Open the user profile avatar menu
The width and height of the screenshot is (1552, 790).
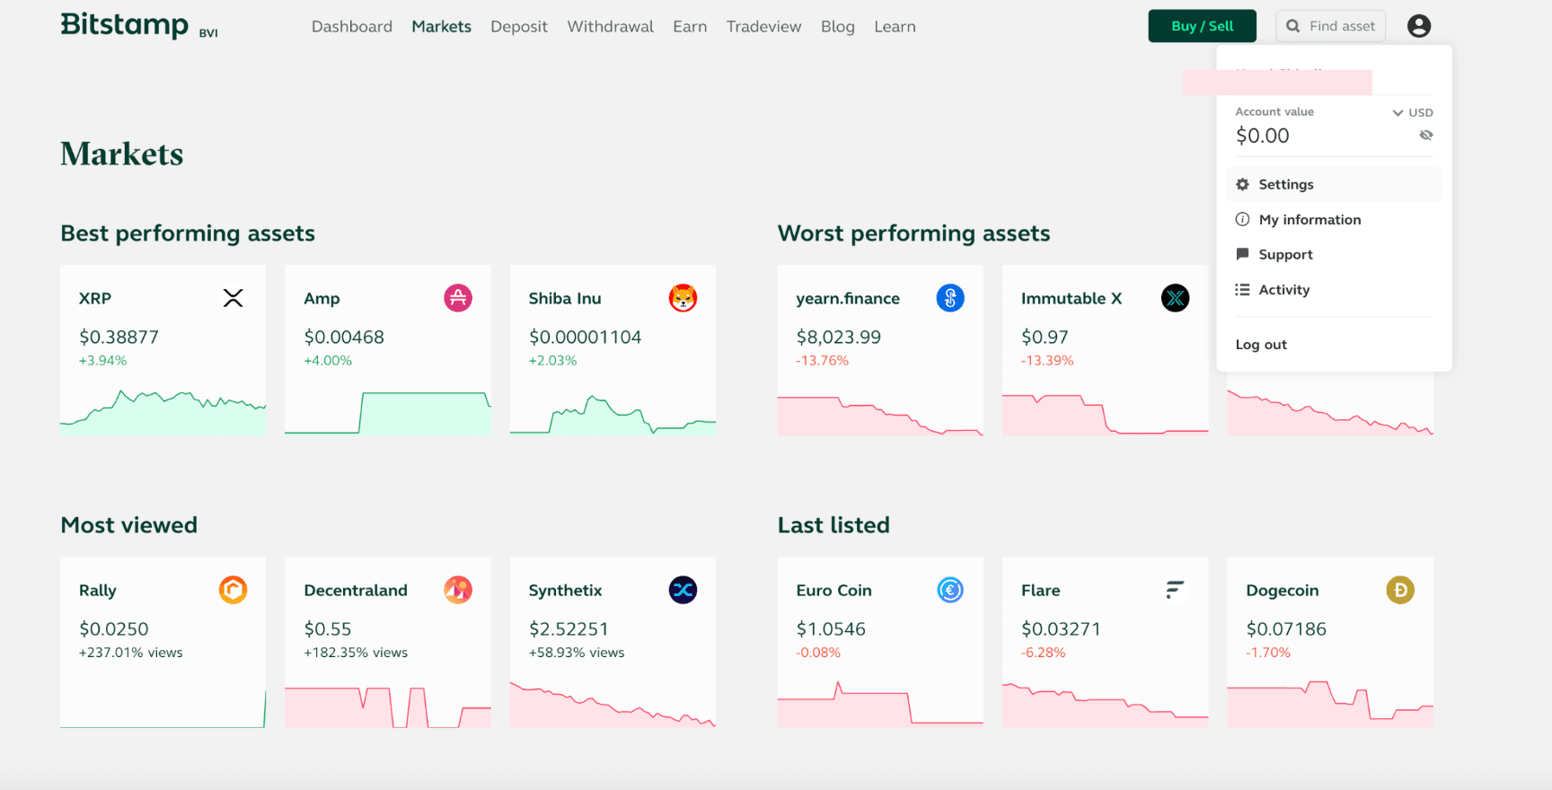point(1419,26)
